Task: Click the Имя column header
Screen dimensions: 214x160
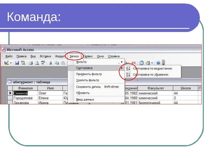Action: pyautogui.click(x=50, y=88)
